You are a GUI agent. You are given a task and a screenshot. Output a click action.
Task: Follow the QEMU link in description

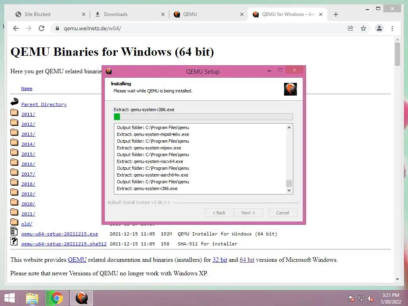click(x=77, y=260)
